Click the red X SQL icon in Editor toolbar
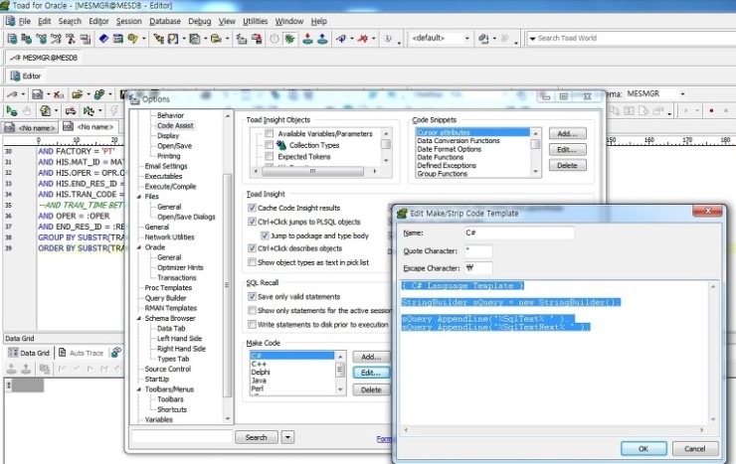Screen dimensions: 736x464 coord(59,94)
